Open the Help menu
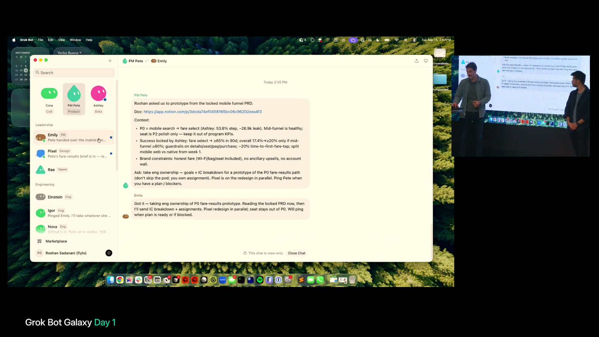Image resolution: width=599 pixels, height=337 pixels. tap(89, 40)
